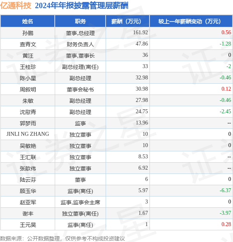This screenshot has width=233, height=242.
Task: Click the name 谢丰
Action: coord(28,214)
